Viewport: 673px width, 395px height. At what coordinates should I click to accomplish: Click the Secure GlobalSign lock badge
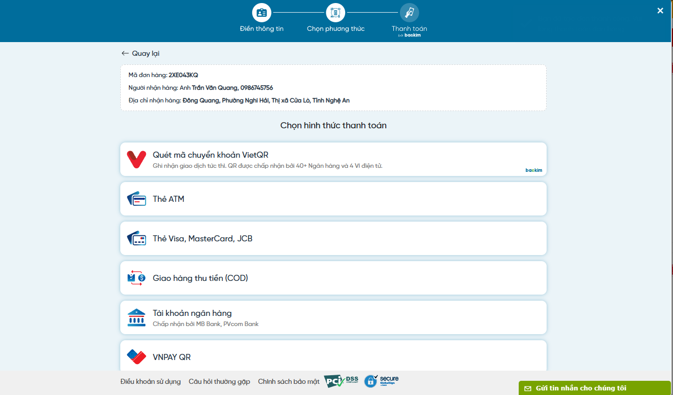(x=382, y=381)
